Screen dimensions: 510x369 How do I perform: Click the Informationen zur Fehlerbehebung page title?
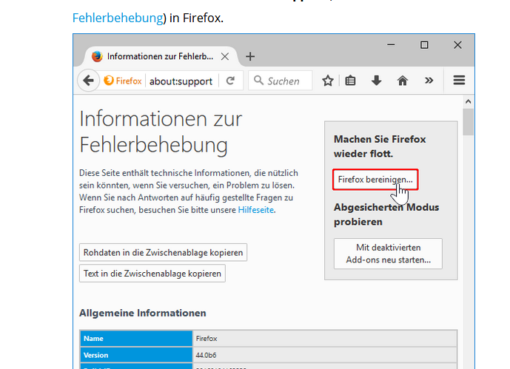pos(161,131)
